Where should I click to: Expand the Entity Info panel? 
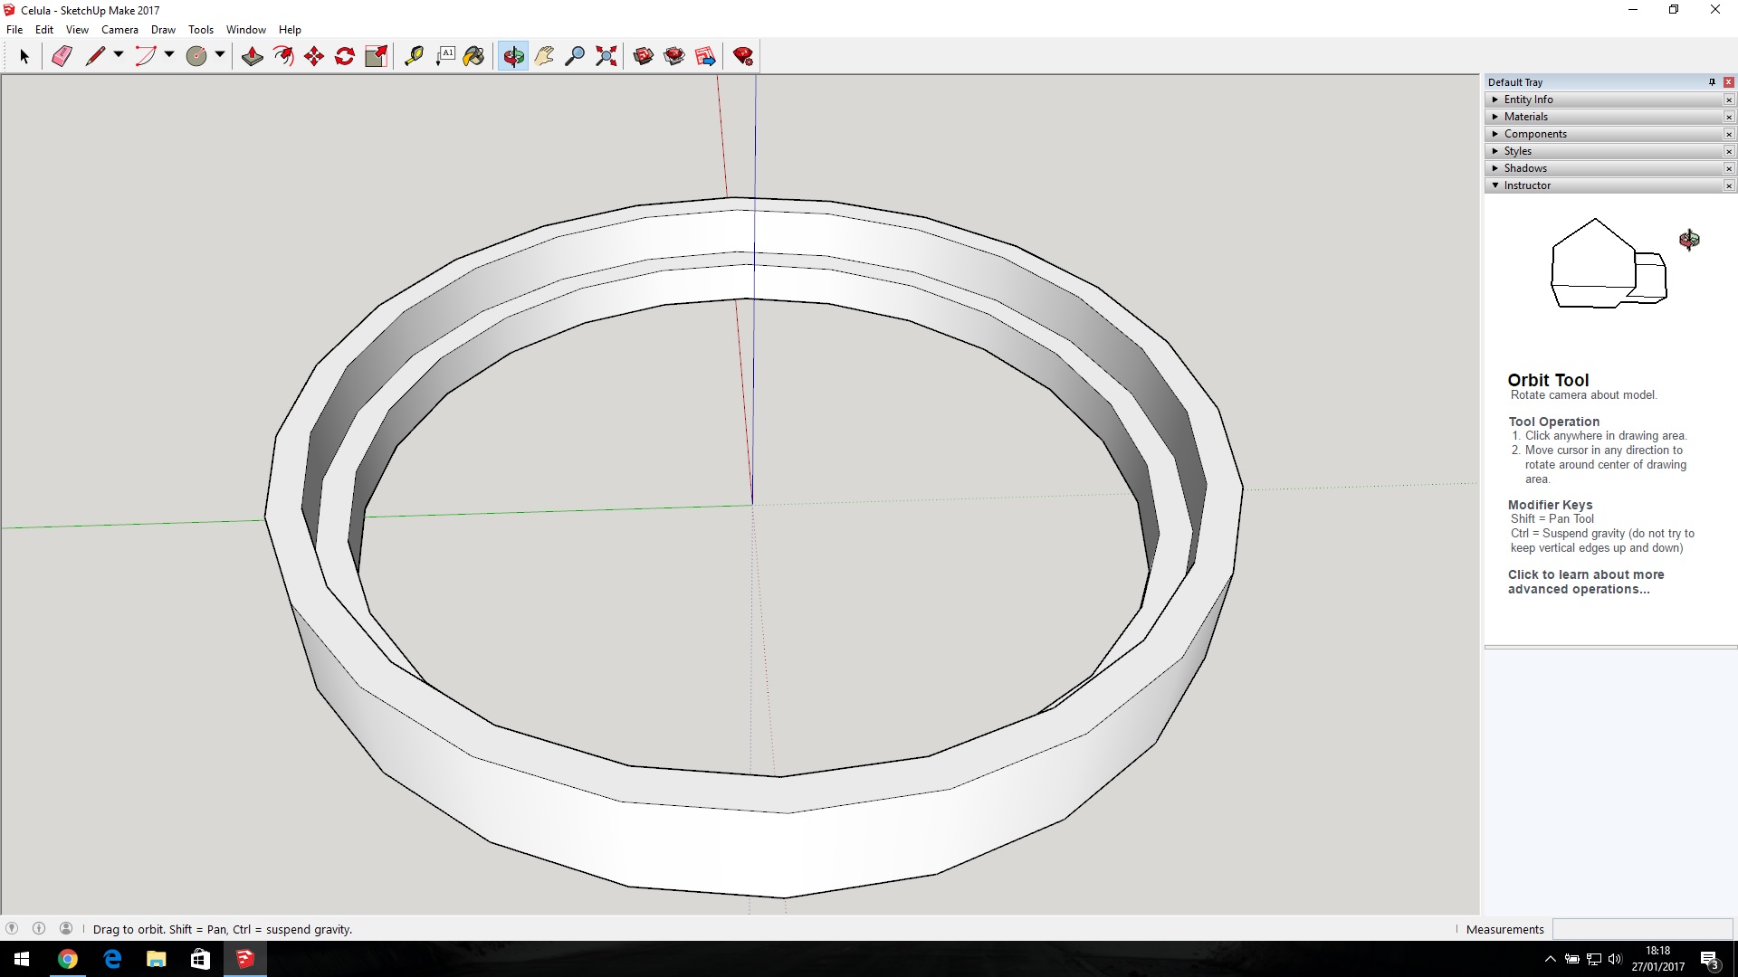click(1603, 100)
